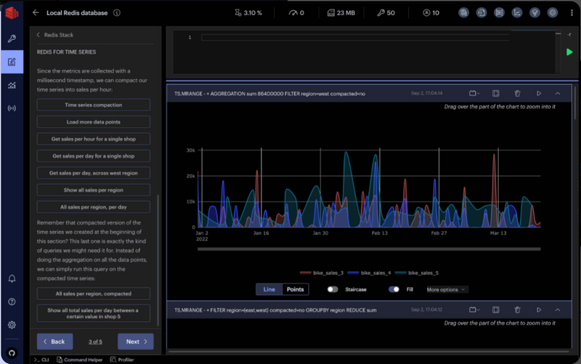Go to the Next tutorial page
Image resolution: width=581 pixels, height=364 pixels.
[136, 341]
